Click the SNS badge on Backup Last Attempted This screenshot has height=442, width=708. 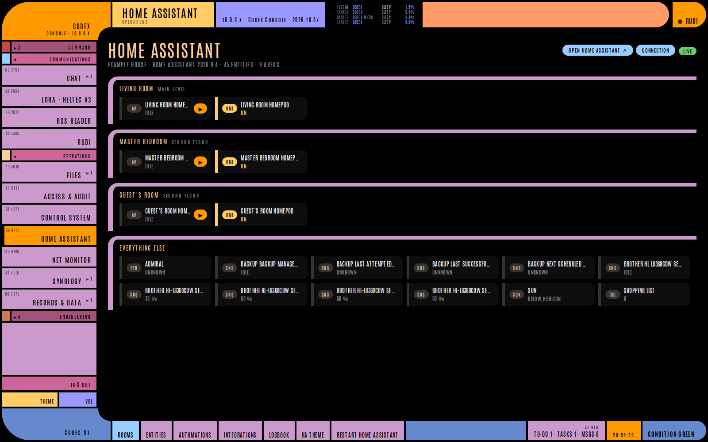326,268
